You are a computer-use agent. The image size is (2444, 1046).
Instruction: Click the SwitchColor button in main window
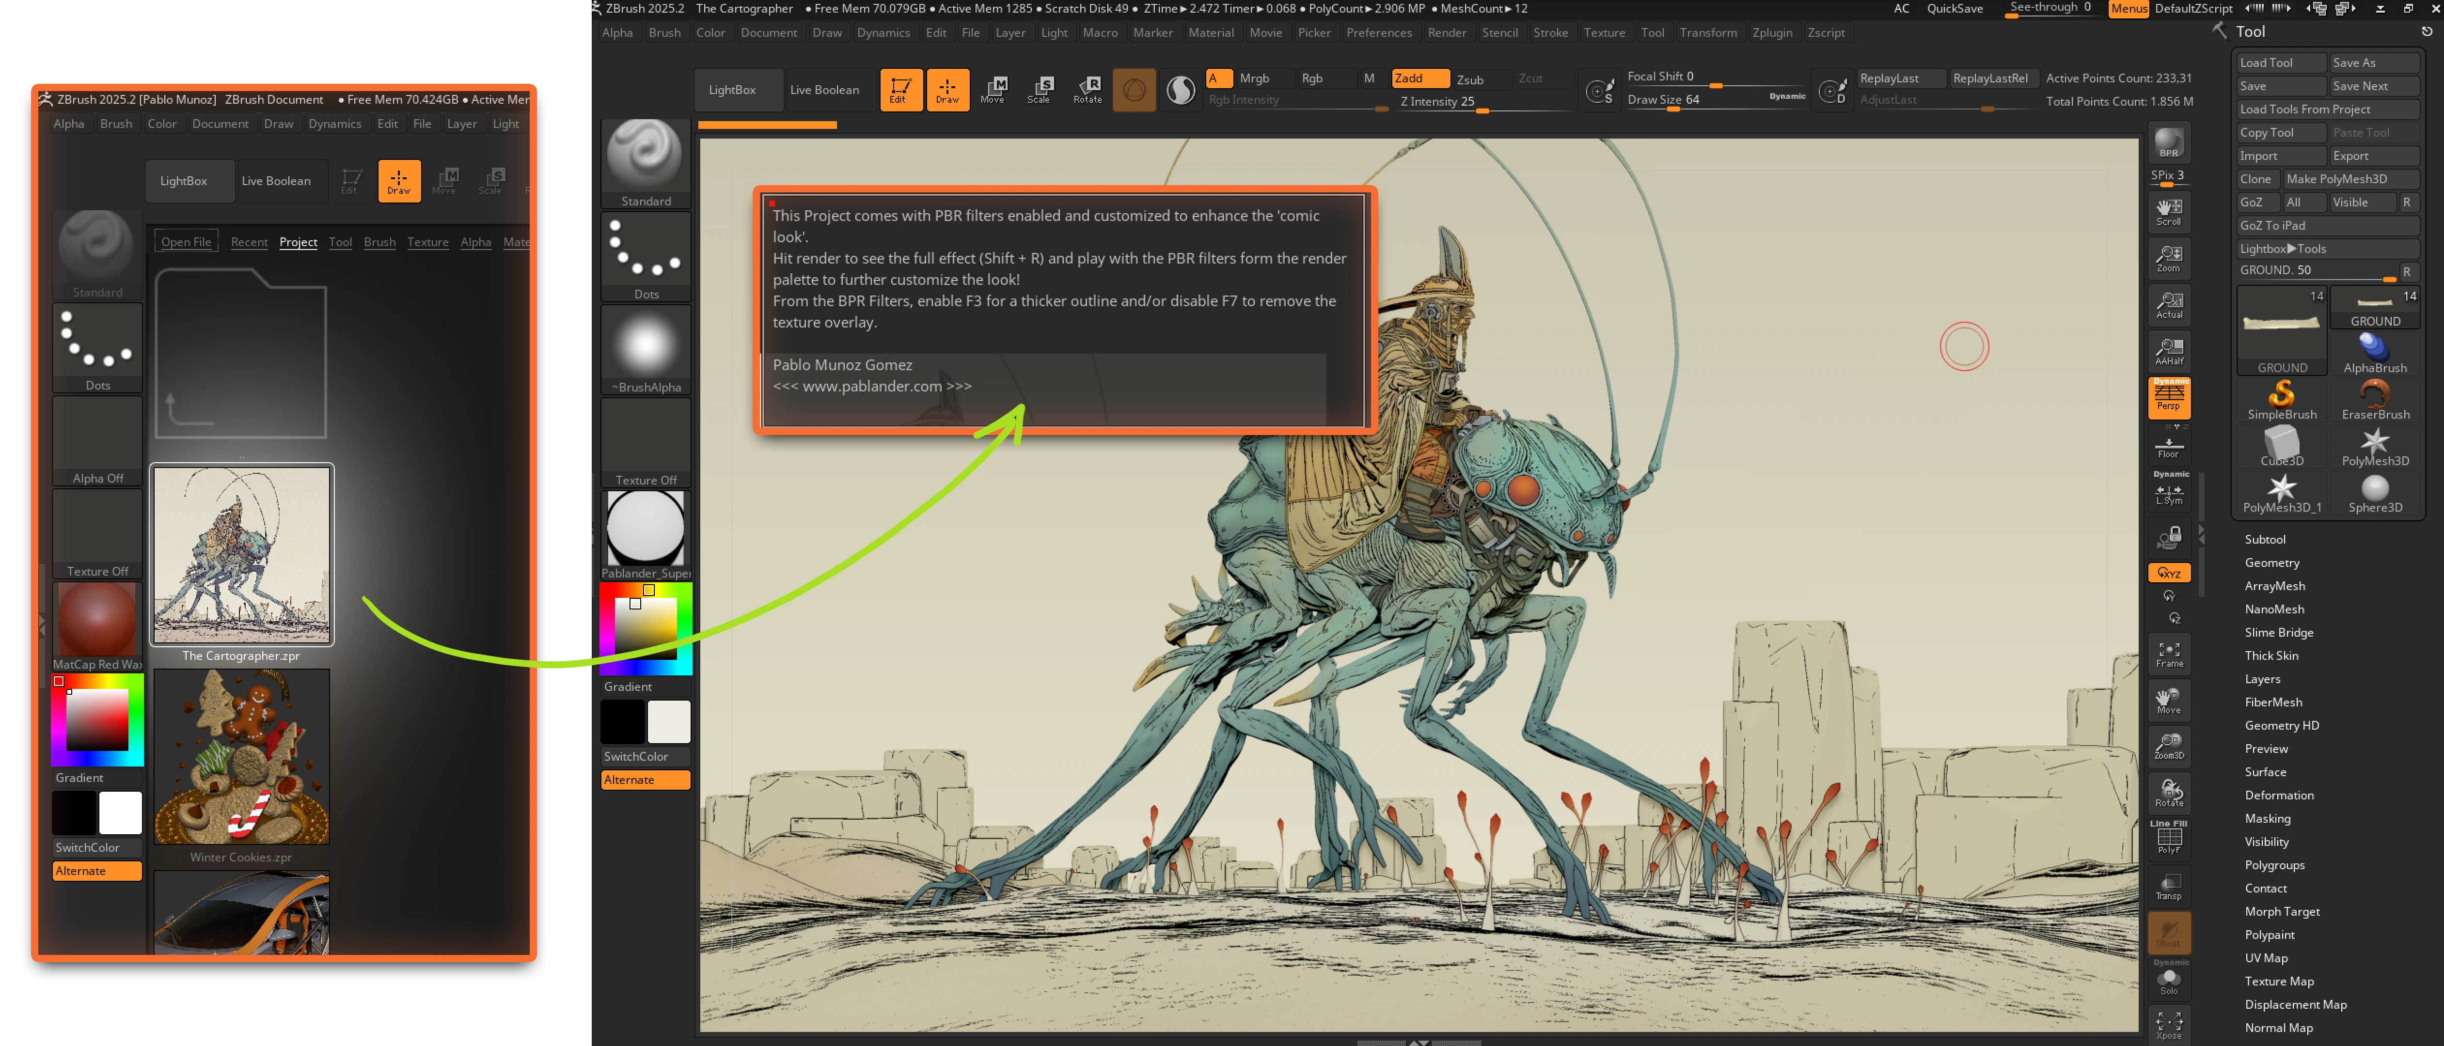click(x=645, y=756)
